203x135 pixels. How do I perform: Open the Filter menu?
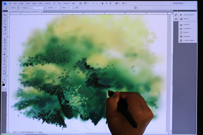pos(41,4)
